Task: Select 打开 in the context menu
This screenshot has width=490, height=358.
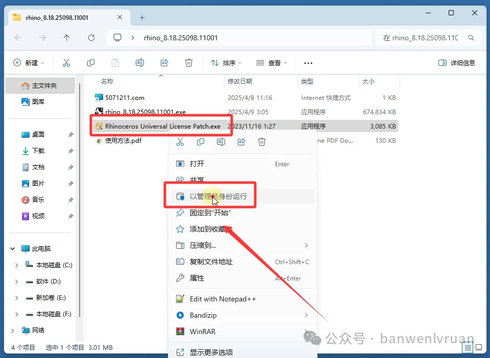Action: point(243,164)
